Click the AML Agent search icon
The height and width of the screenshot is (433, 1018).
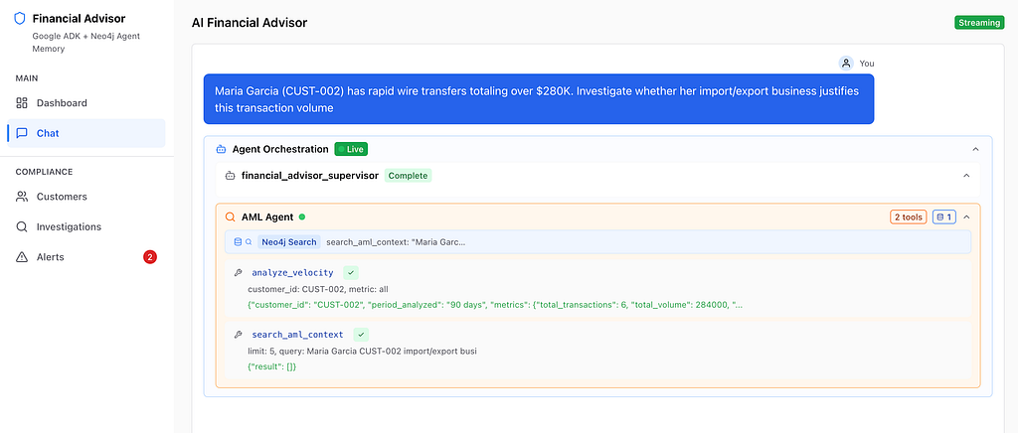click(230, 216)
